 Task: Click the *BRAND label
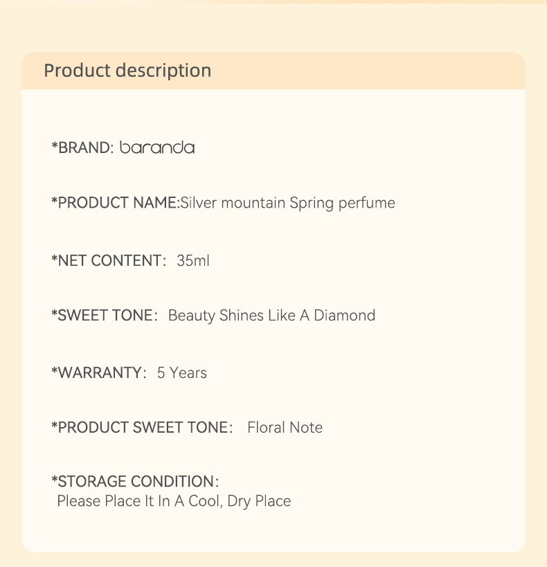click(82, 147)
